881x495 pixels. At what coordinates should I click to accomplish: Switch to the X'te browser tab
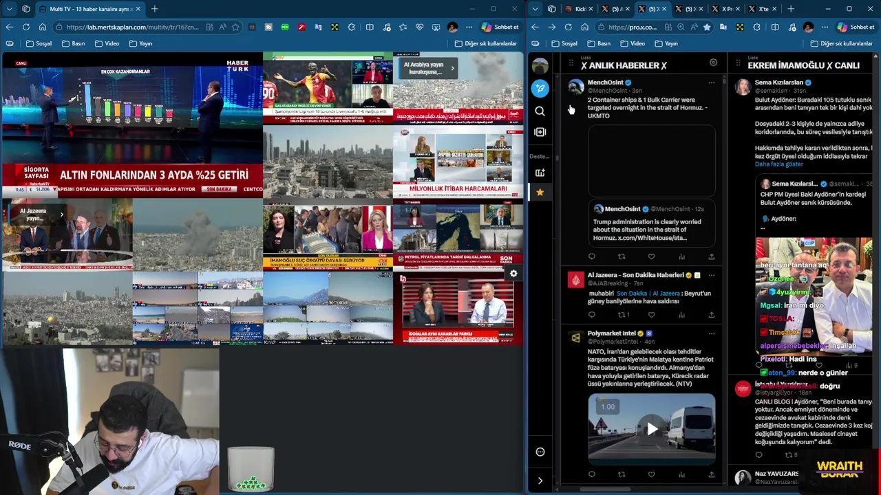pyautogui.click(x=763, y=9)
